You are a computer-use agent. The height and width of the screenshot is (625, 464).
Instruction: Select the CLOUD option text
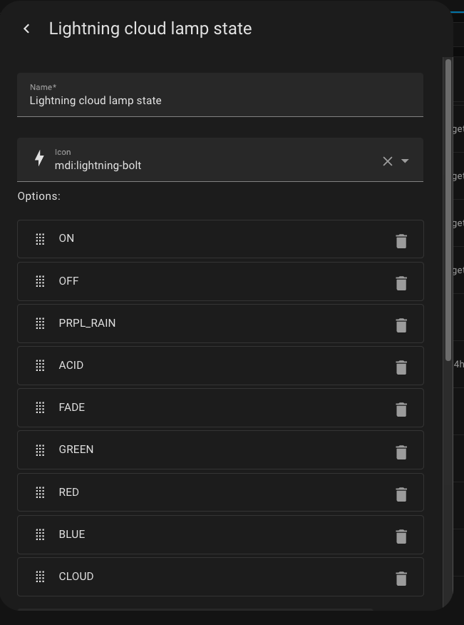pos(76,576)
